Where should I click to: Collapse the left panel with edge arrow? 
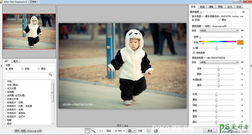tap(1, 66)
